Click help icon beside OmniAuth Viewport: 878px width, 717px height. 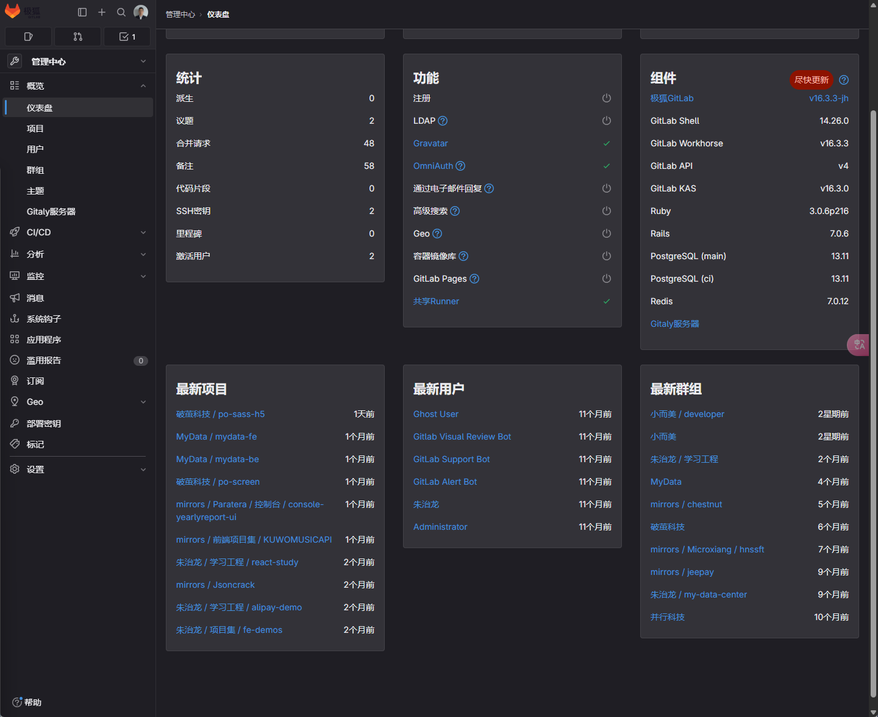[x=460, y=166]
